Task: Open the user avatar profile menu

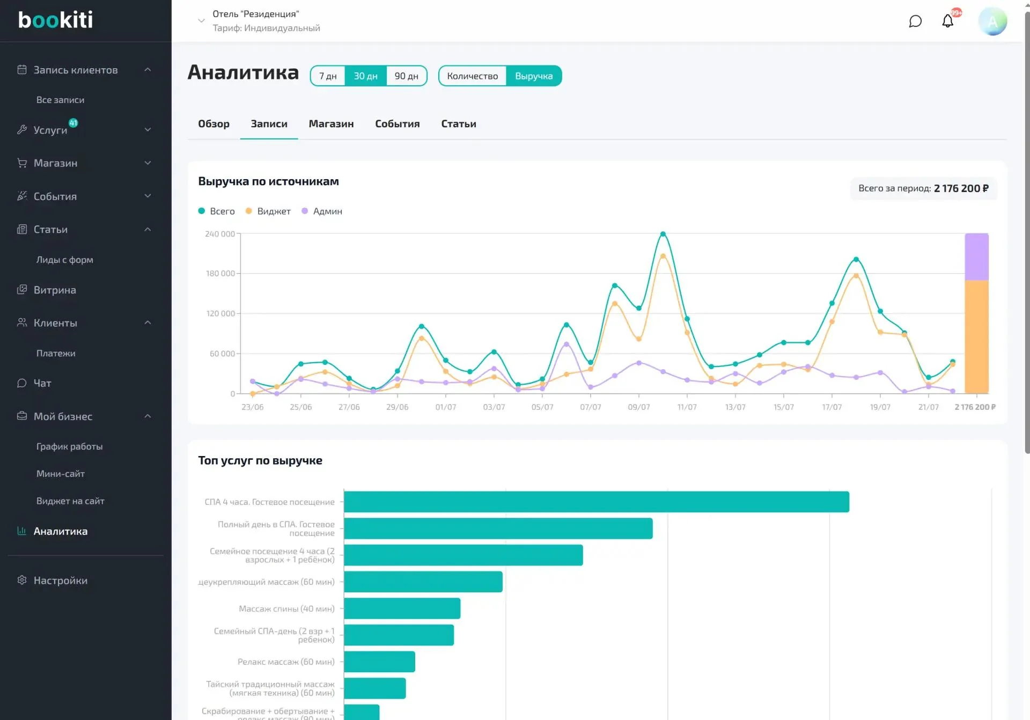Action: click(992, 21)
